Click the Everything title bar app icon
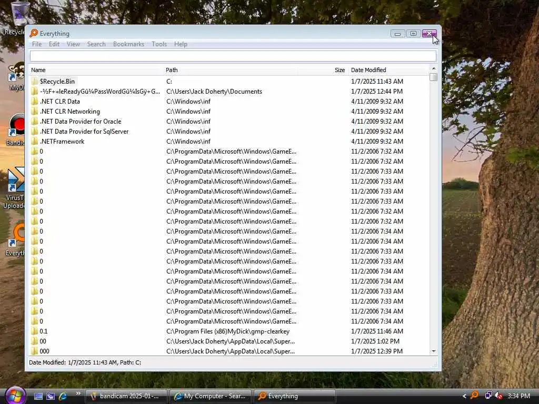The image size is (539, 404). [x=34, y=33]
